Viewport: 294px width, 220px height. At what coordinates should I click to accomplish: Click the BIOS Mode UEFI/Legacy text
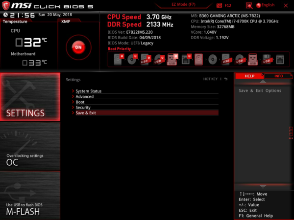coord(130,43)
